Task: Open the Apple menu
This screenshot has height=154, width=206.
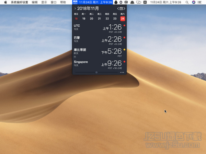Action: (x=5, y=2)
